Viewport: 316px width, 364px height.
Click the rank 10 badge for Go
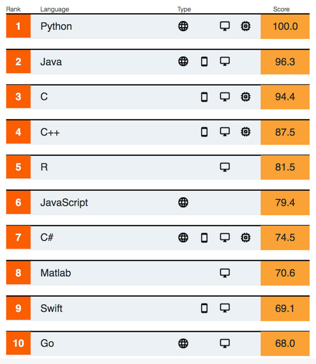click(x=18, y=343)
